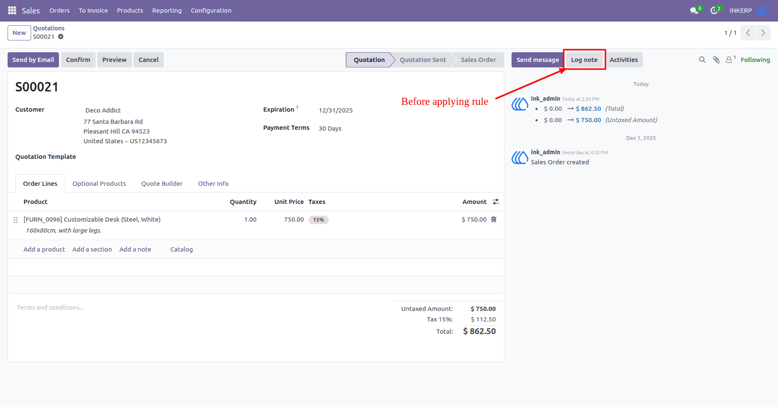This screenshot has height=407, width=778.
Task: Set status to Sales Order
Action: 478,60
